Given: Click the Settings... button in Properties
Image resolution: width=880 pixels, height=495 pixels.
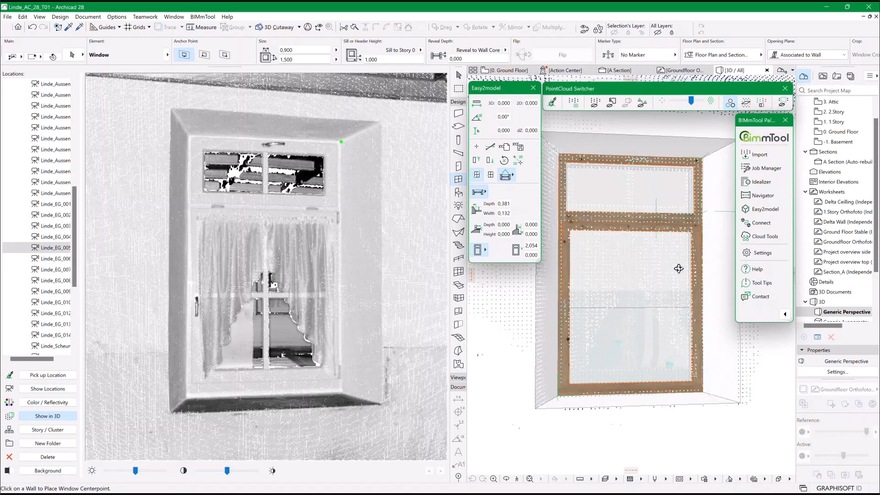Looking at the screenshot, I should click(837, 372).
